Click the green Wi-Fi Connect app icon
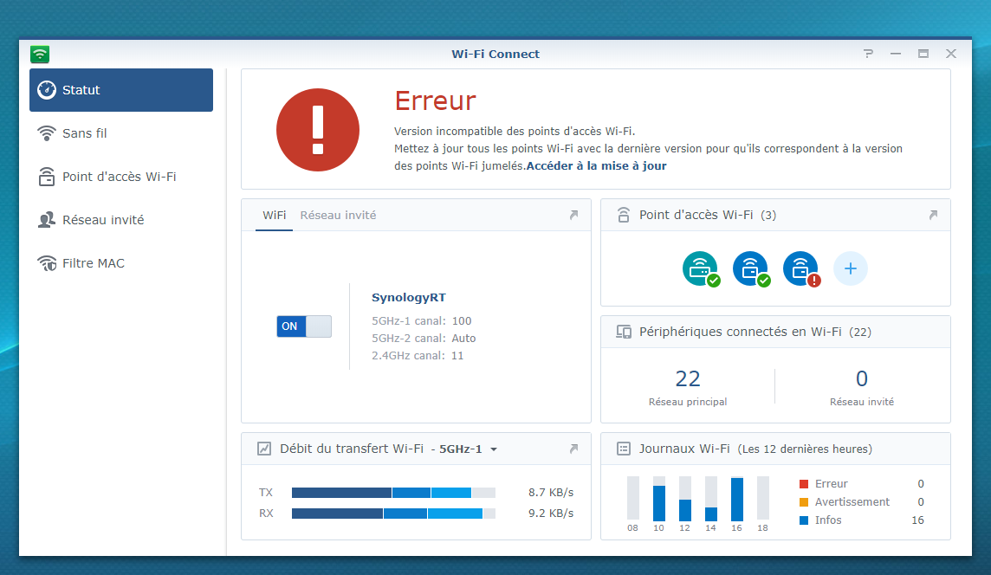 pyautogui.click(x=40, y=55)
